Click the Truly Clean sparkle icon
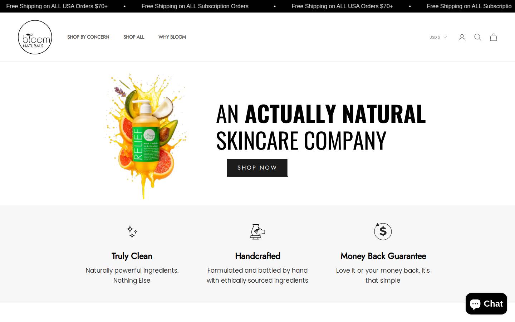Viewport: 515px width, 322px height. point(132,232)
